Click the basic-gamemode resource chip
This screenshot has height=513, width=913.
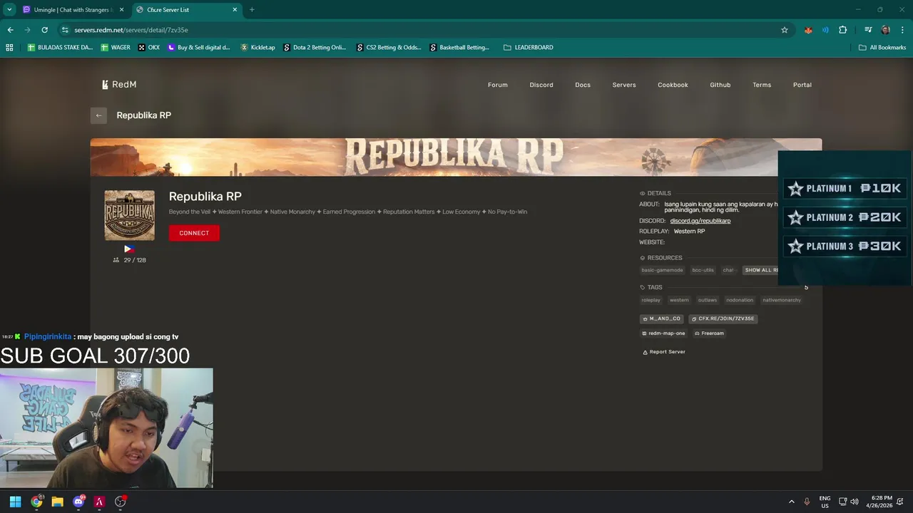pos(662,270)
